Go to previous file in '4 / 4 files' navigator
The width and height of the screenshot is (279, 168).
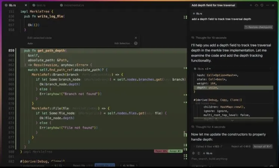point(121,165)
